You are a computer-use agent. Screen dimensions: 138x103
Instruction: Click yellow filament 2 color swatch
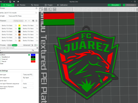point(19,25)
